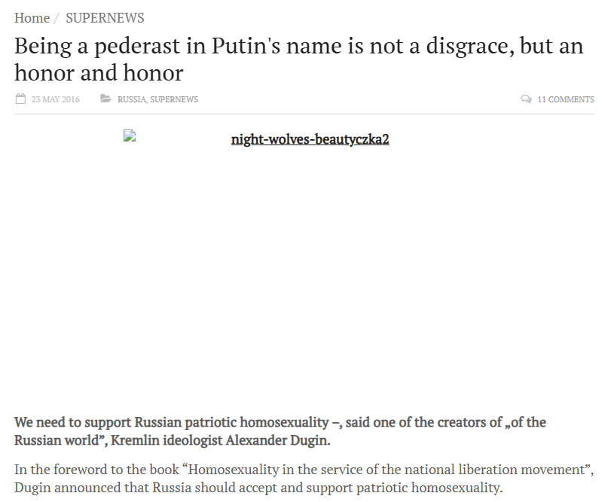
Task: Click the bold lead paragraph's first line
Action: [280, 422]
